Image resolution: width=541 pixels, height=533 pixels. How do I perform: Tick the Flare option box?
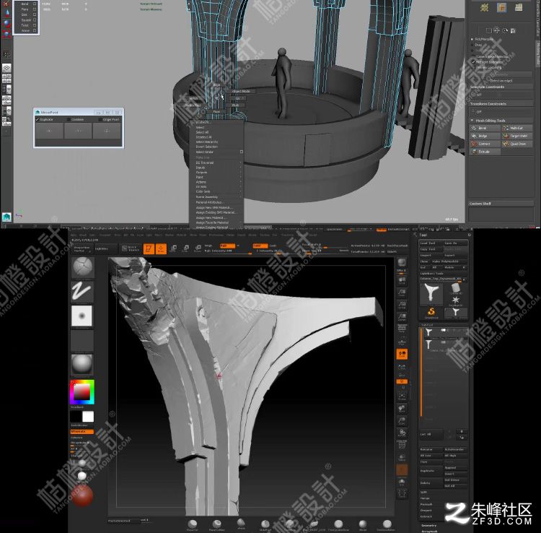35,9
